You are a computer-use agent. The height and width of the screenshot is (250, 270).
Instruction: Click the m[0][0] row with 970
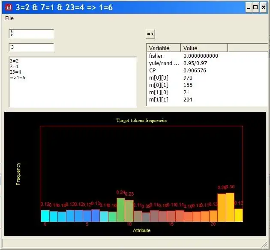[x=207, y=78]
